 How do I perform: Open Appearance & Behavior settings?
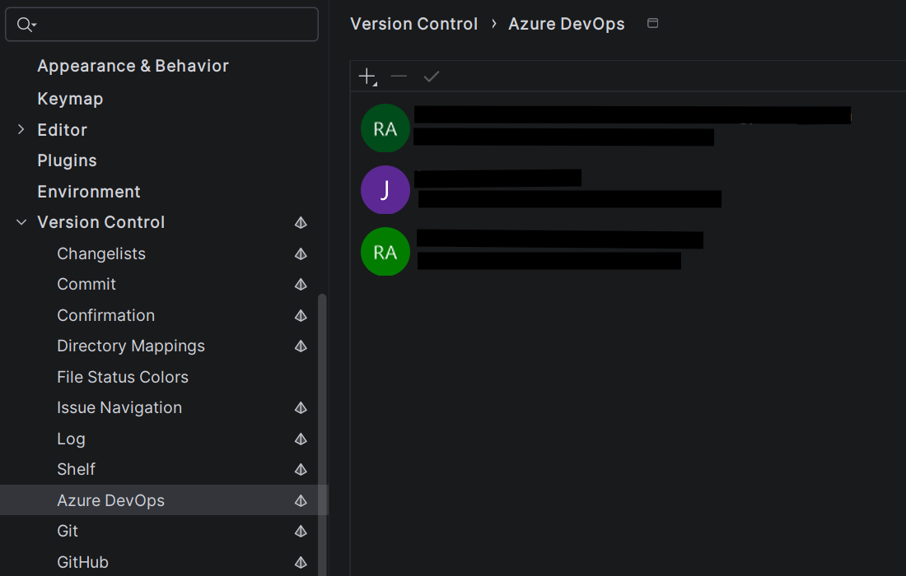click(x=133, y=66)
